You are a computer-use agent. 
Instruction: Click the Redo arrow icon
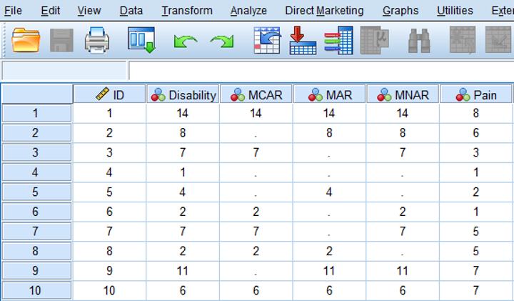222,41
